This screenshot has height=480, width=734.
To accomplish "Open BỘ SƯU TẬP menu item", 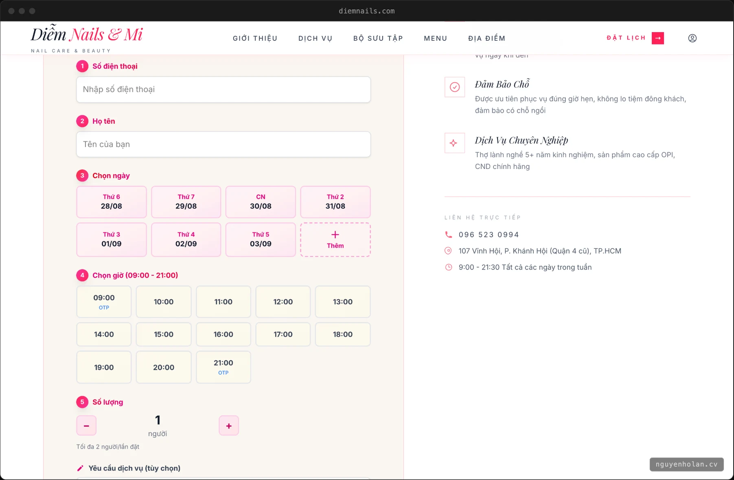I will 378,38.
